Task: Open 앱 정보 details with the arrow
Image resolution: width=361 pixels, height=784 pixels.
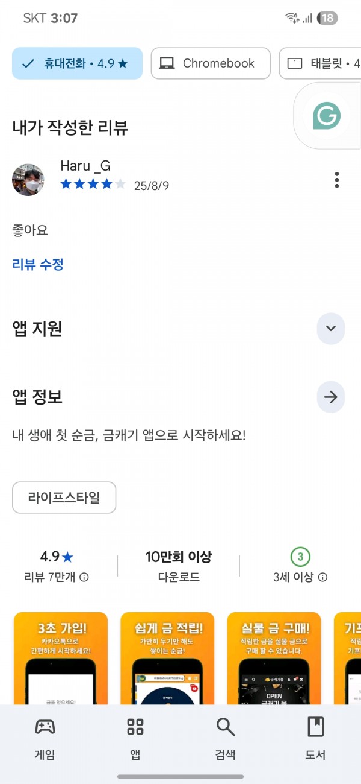Action: 330,397
